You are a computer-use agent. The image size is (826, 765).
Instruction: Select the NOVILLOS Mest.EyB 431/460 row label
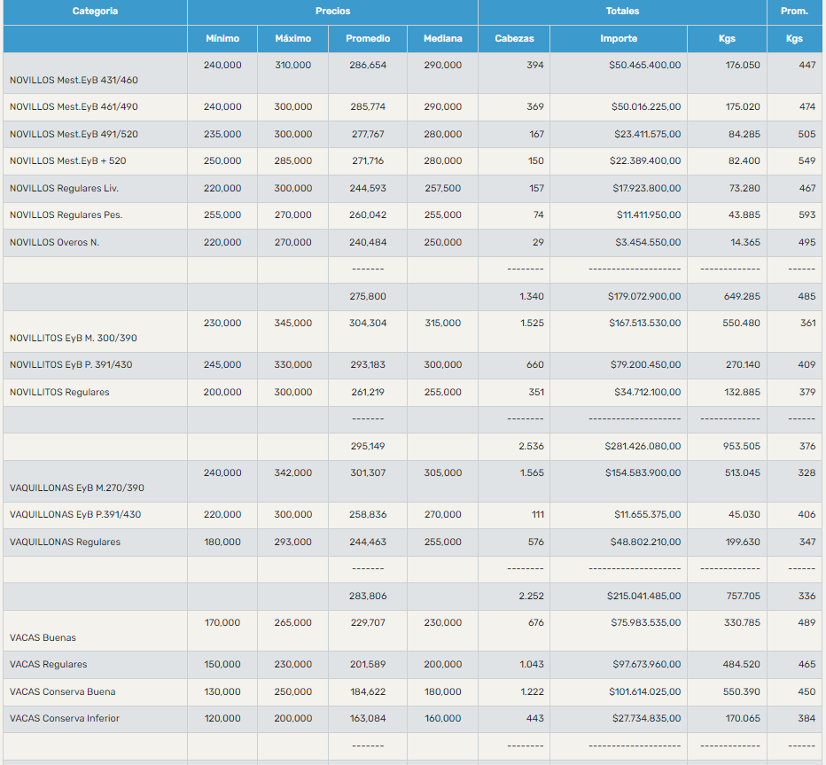point(74,80)
